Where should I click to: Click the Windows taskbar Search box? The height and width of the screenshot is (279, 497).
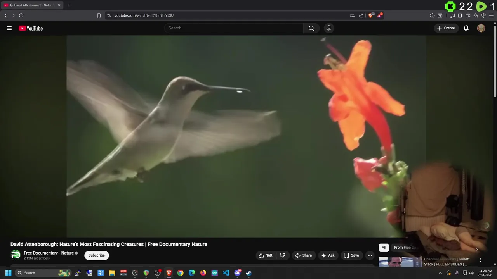pos(43,273)
